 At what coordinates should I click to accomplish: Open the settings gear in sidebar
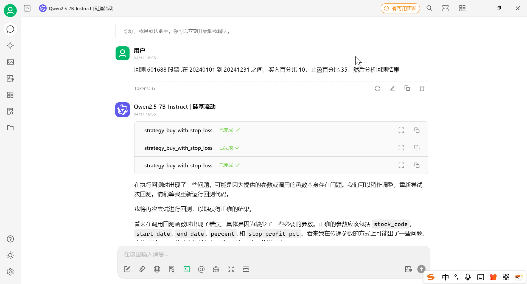pyautogui.click(x=10, y=272)
